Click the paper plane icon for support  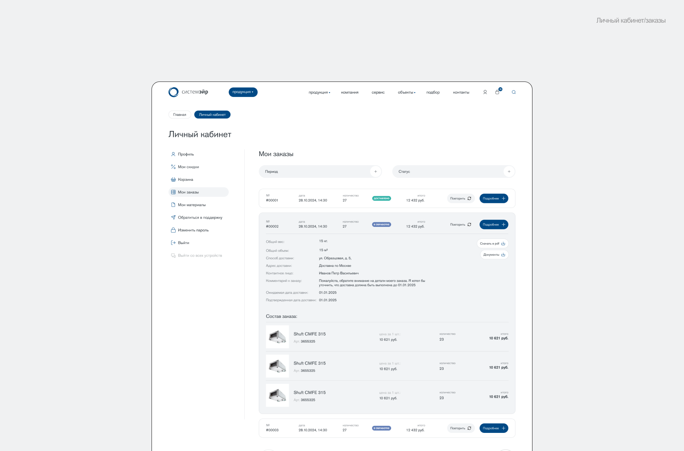pos(173,217)
